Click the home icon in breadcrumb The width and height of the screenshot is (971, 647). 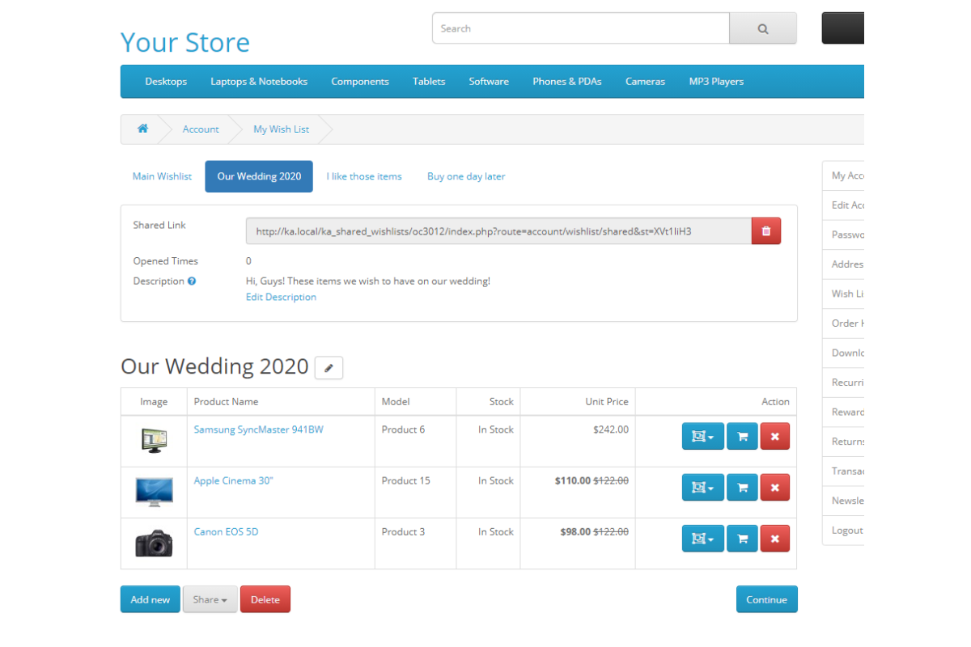pos(143,129)
